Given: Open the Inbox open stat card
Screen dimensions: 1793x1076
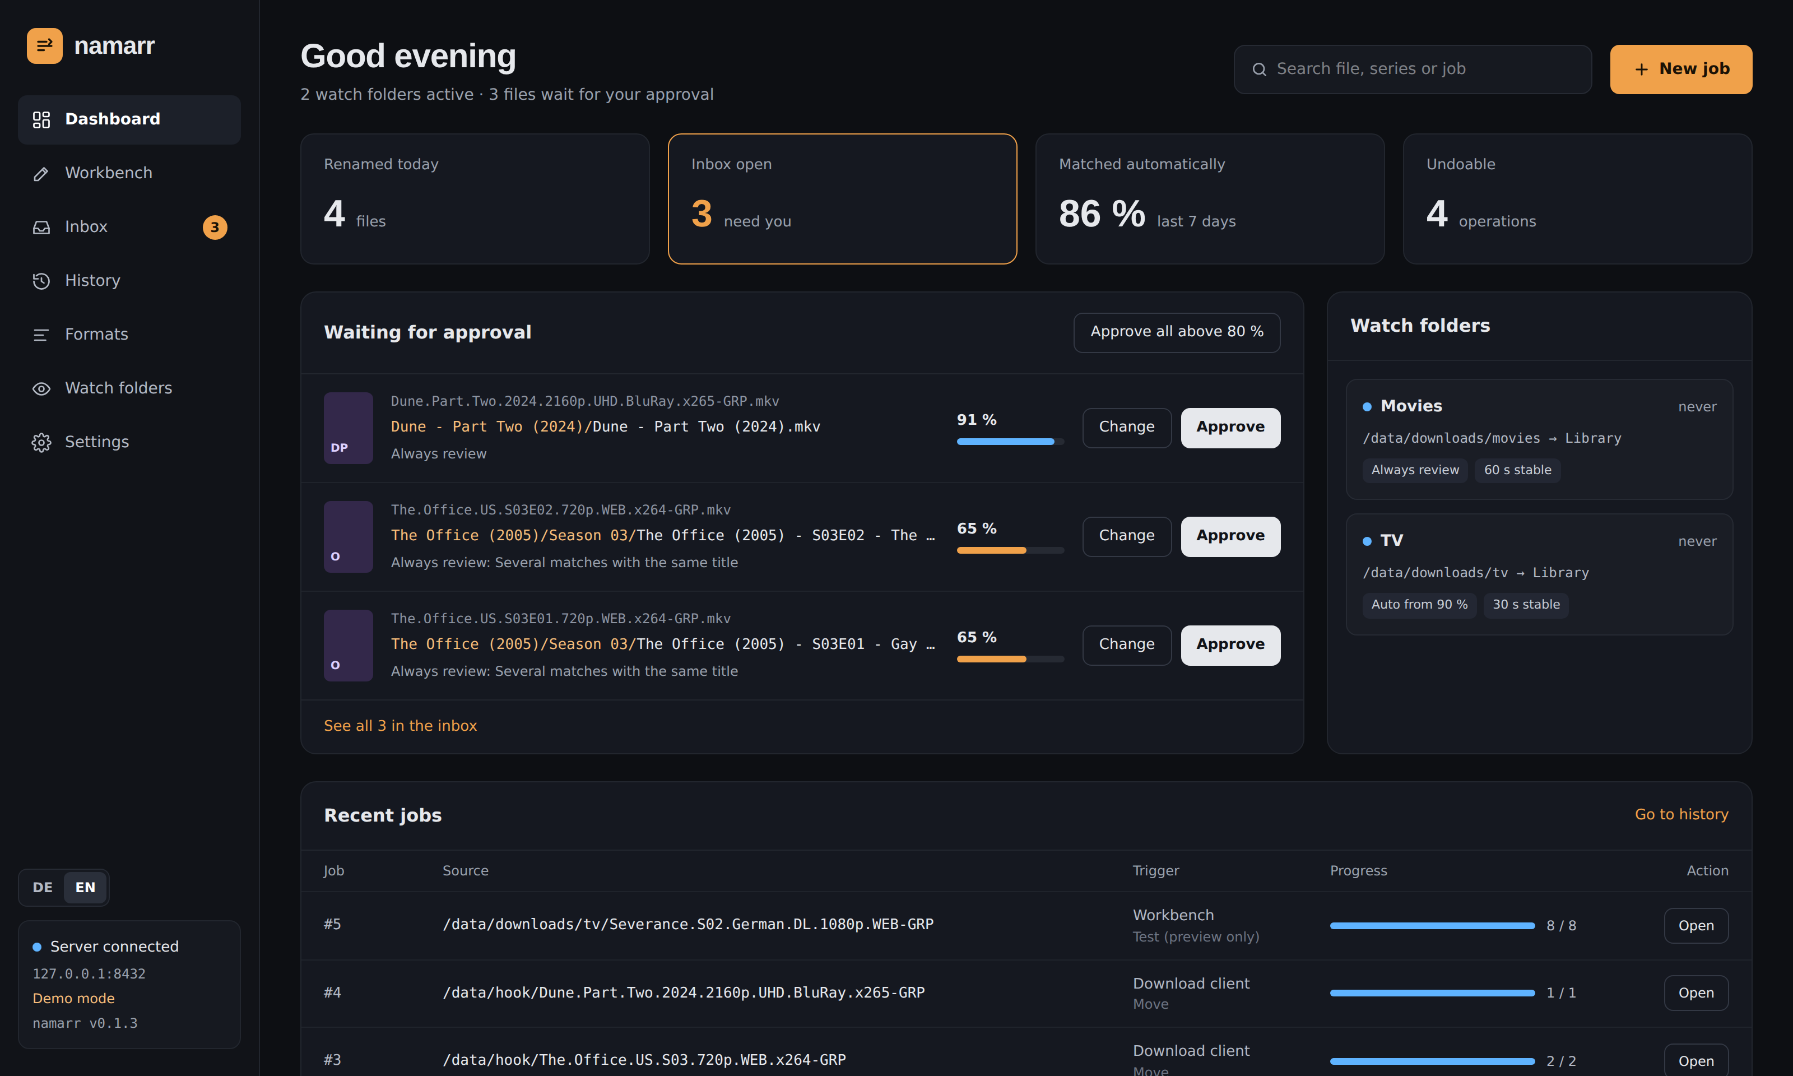Looking at the screenshot, I should point(842,199).
